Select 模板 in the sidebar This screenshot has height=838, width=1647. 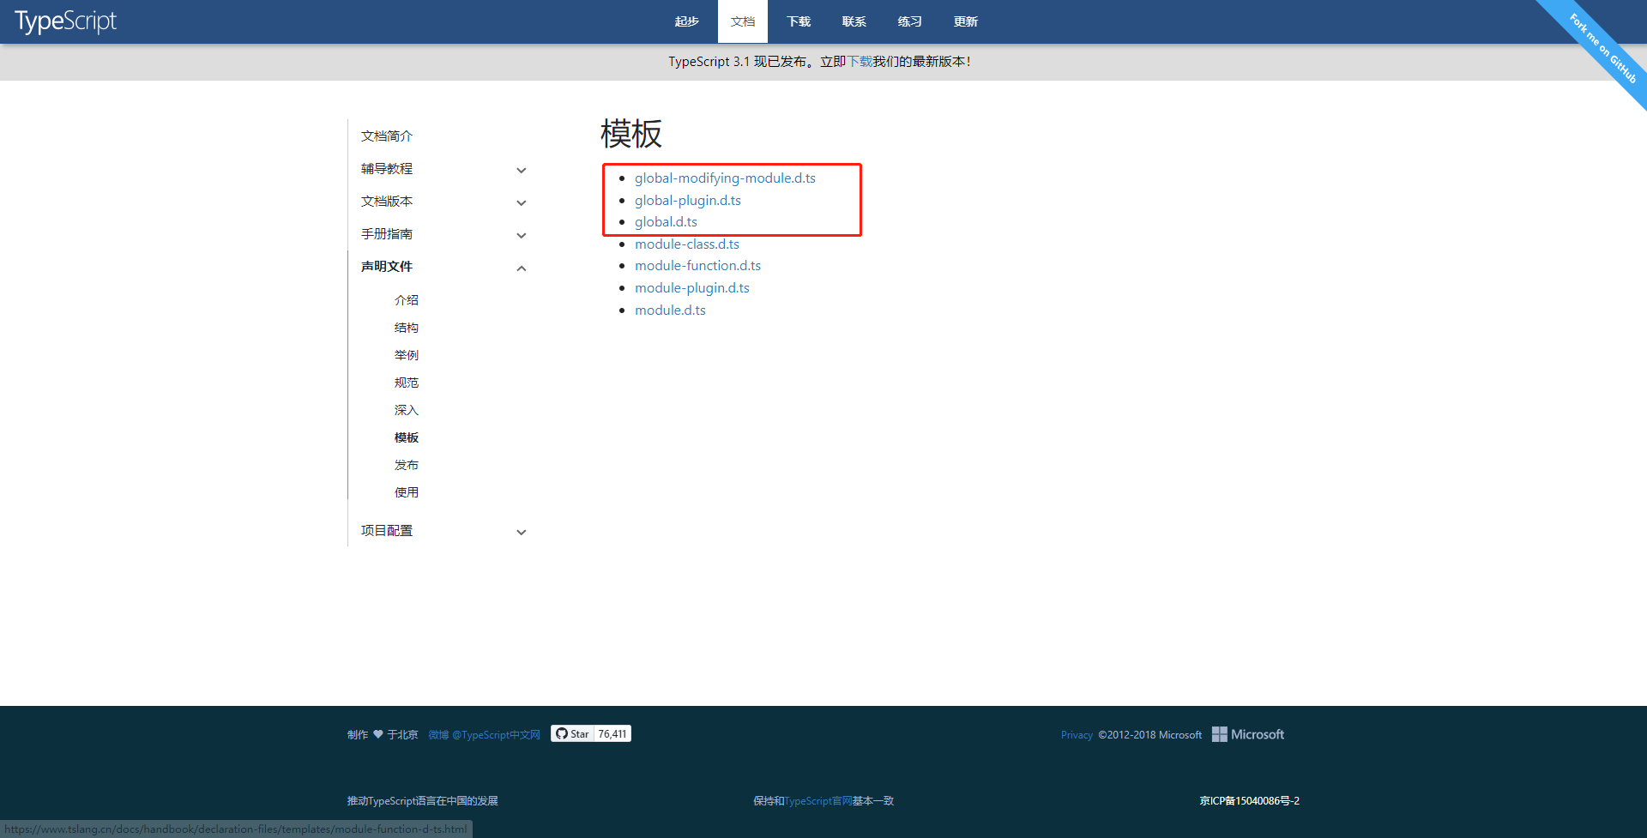point(407,437)
